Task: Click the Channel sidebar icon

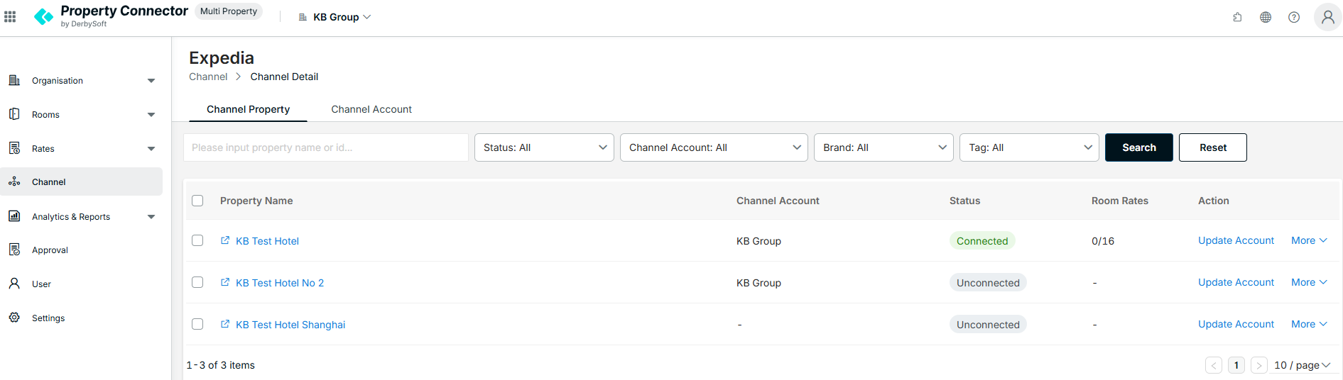Action: click(14, 182)
